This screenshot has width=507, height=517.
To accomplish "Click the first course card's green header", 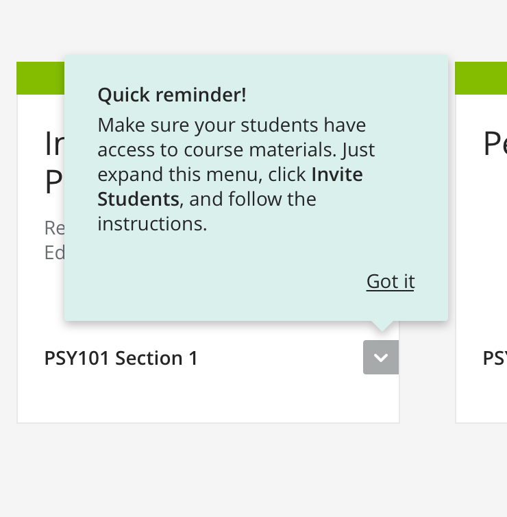I will coord(40,78).
